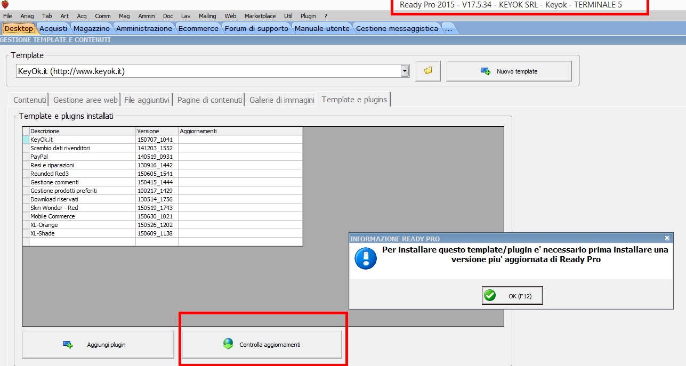
Task: Open the Acq menu
Action: (x=82, y=16)
